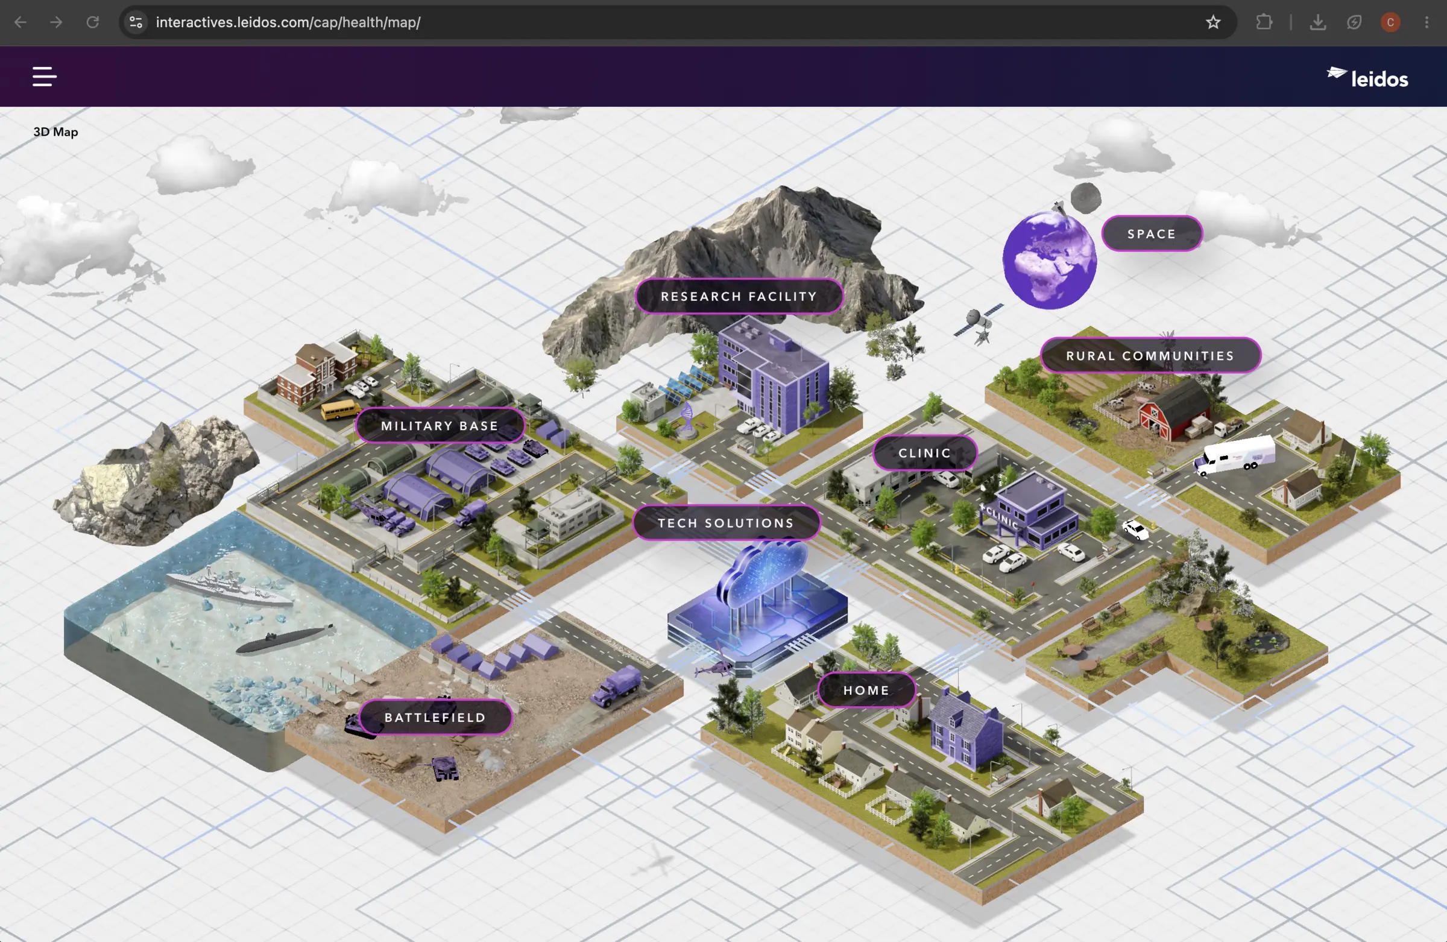The image size is (1447, 942).
Task: Click the purple house in Home area
Action: 965,730
